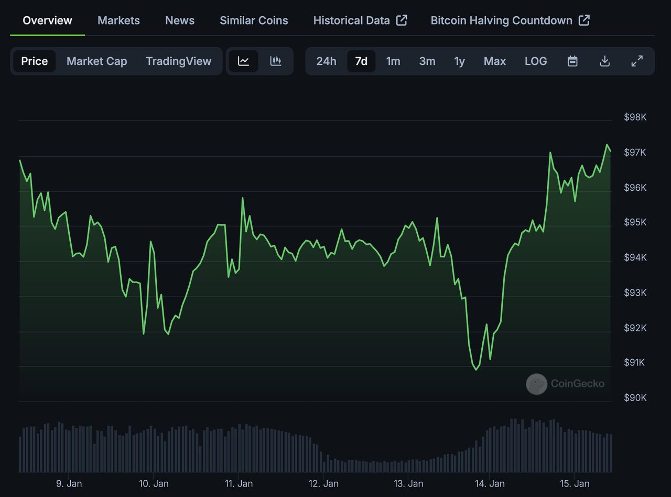Open the Markets tab
The image size is (671, 497).
click(x=118, y=20)
